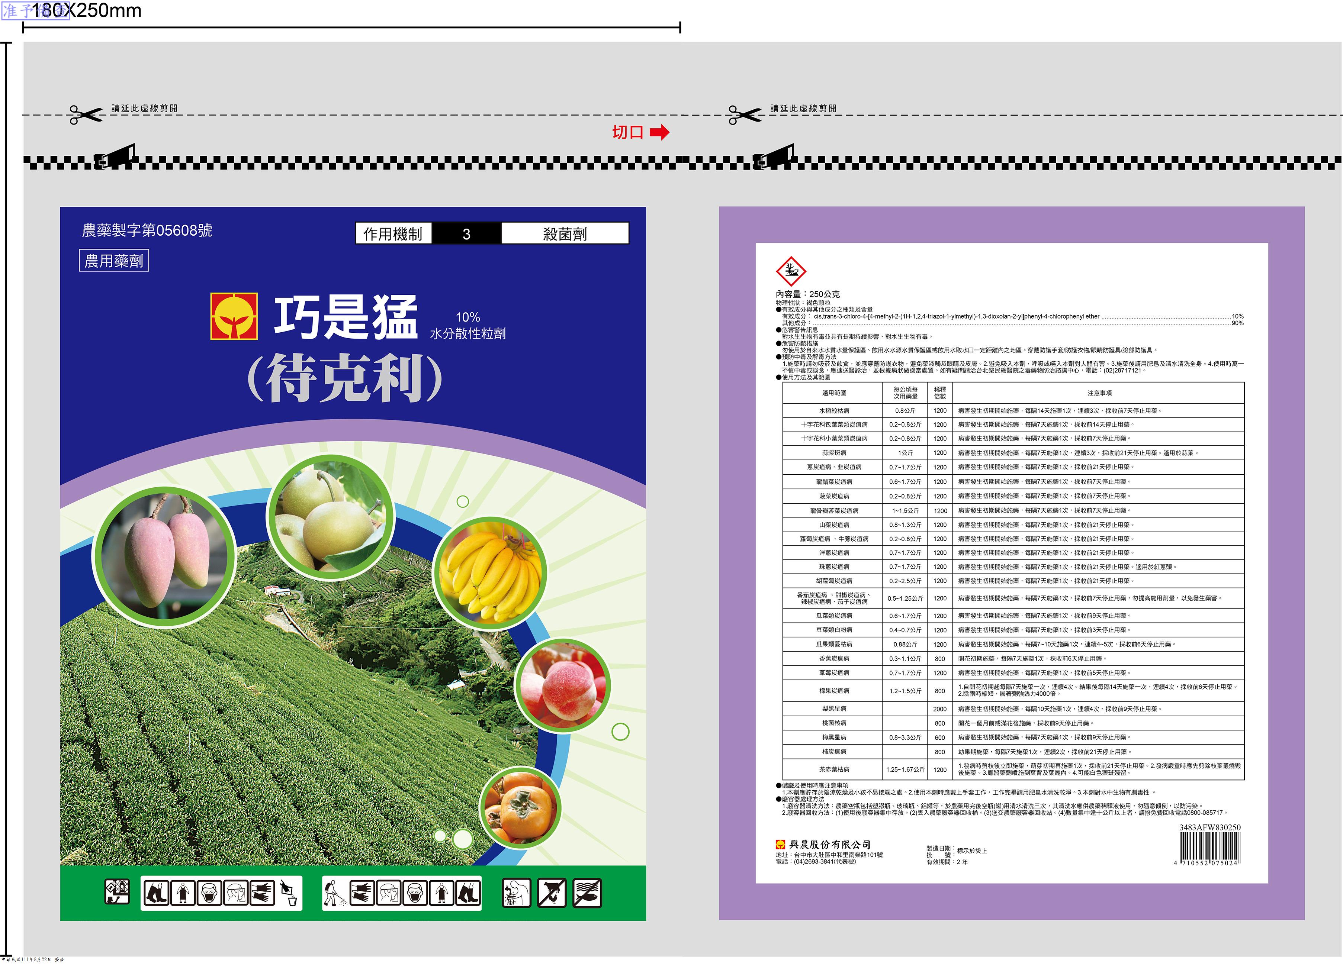Viewport: 1343px width, 965px height.
Task: Click the red 切口 text
Action: 628,132
